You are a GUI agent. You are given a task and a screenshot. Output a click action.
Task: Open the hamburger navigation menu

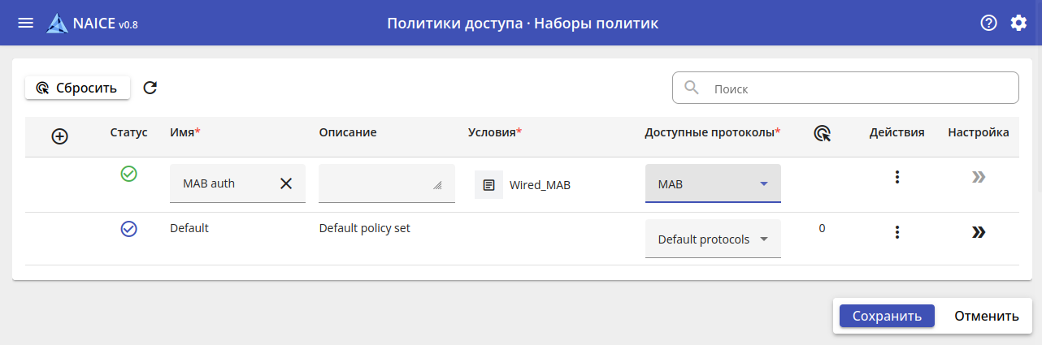pyautogui.click(x=26, y=23)
